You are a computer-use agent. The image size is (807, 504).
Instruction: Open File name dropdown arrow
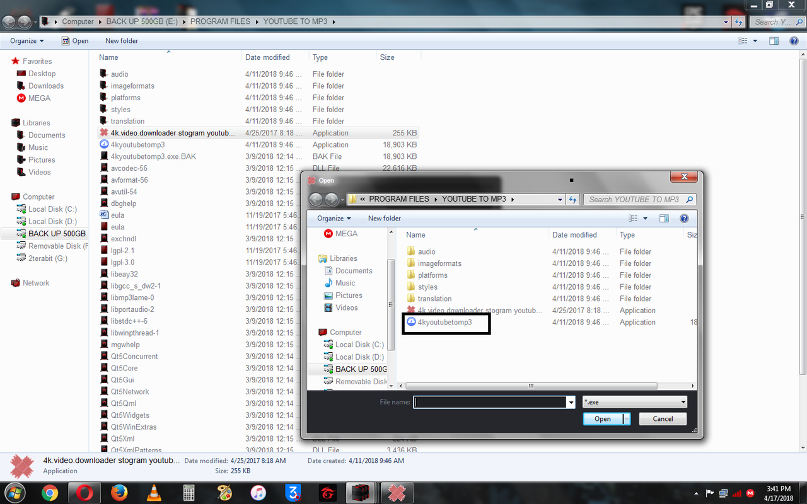click(571, 402)
